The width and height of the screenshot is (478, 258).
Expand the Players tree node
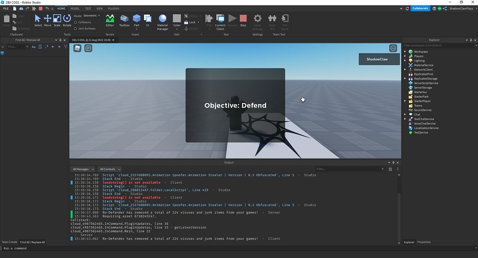(405, 56)
